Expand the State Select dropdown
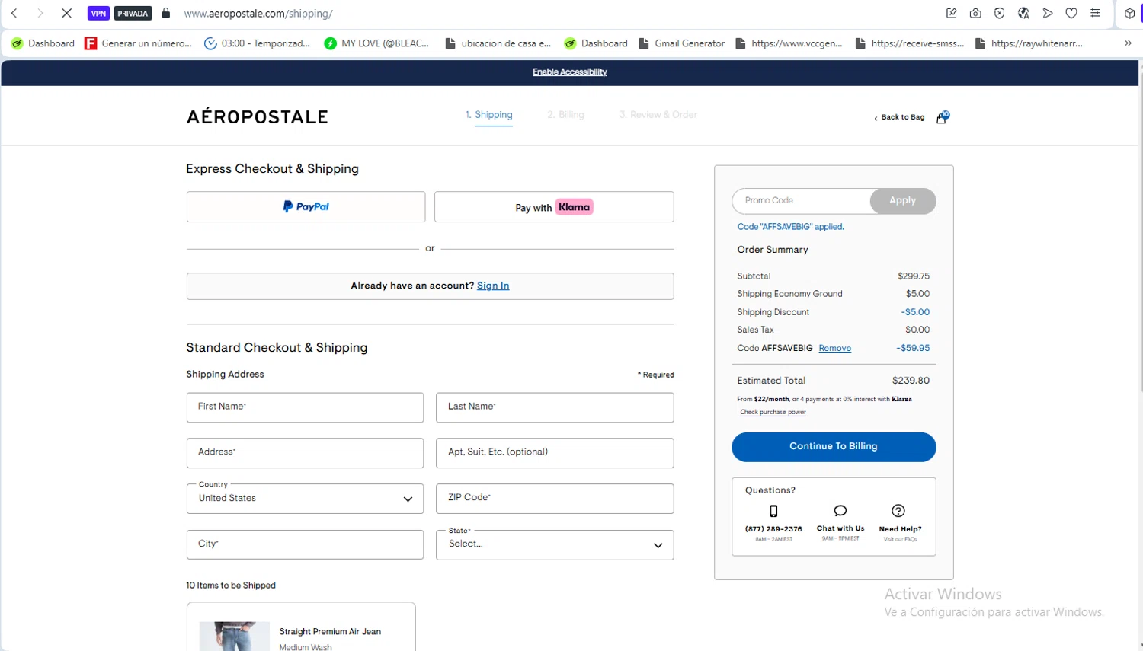Screen dimensions: 1143x651 click(555, 544)
